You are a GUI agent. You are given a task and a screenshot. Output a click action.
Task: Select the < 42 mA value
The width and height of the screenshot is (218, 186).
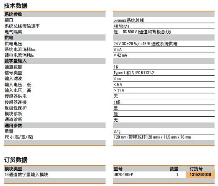click(120, 55)
